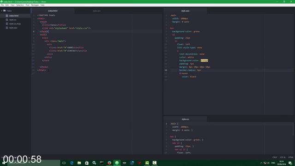Click the Tubes folder icon in tree view
The height and width of the screenshot is (166, 295).
pyautogui.click(x=4, y=11)
